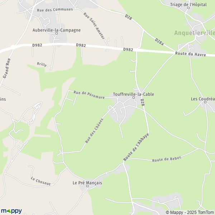Select the D28a road label
This screenshot has width=215, height=215.
[x=159, y=42]
